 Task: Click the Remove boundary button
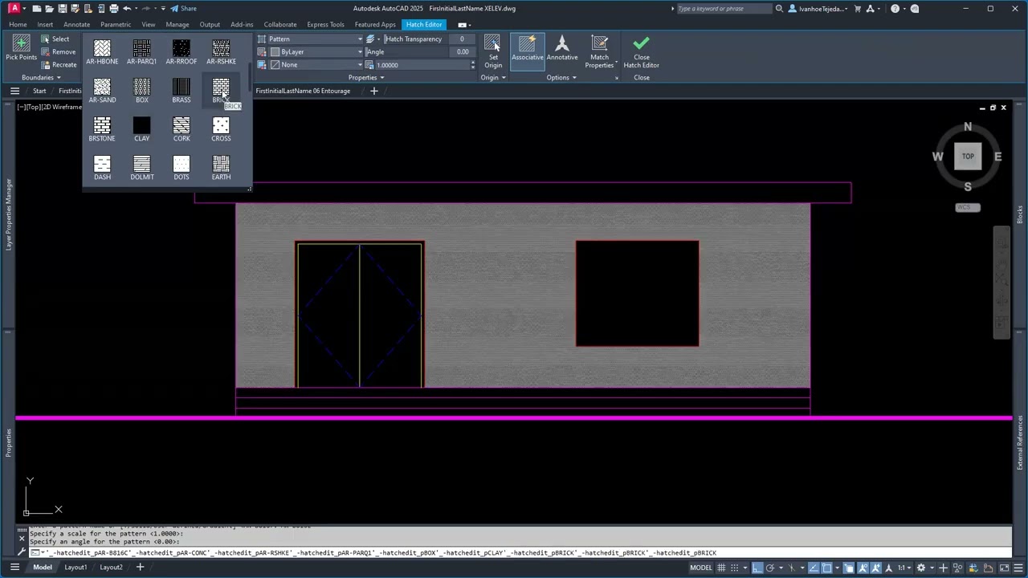point(59,51)
